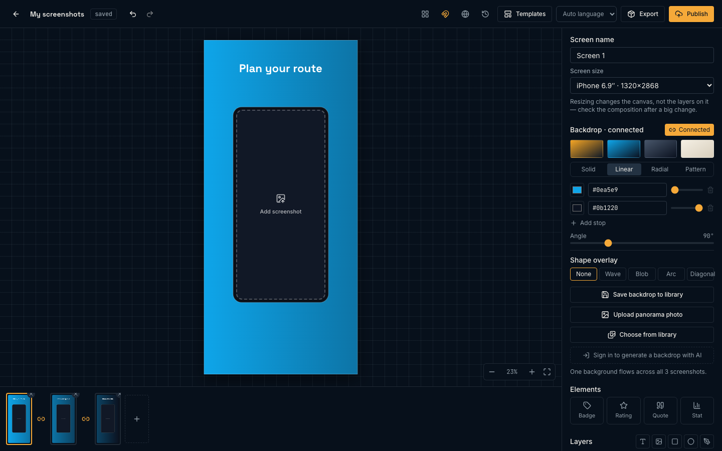Image resolution: width=722 pixels, height=451 pixels.
Task: Toggle the magnet snapping icon
Action: (x=445, y=14)
